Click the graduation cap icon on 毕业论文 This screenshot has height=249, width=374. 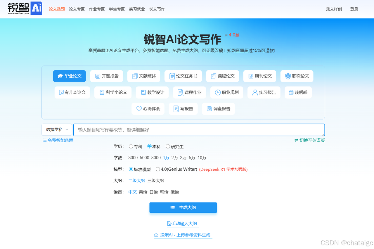(x=60, y=76)
